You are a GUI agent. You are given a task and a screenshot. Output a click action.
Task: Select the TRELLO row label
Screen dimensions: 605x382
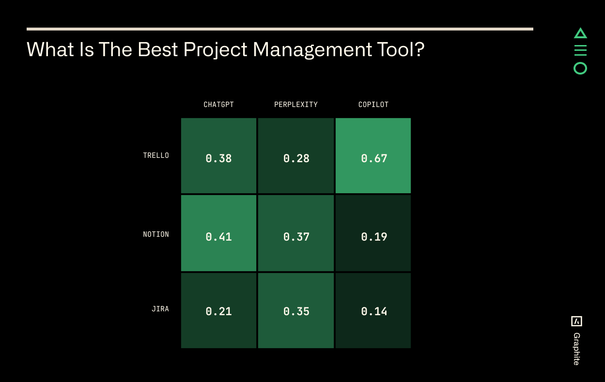tap(156, 155)
